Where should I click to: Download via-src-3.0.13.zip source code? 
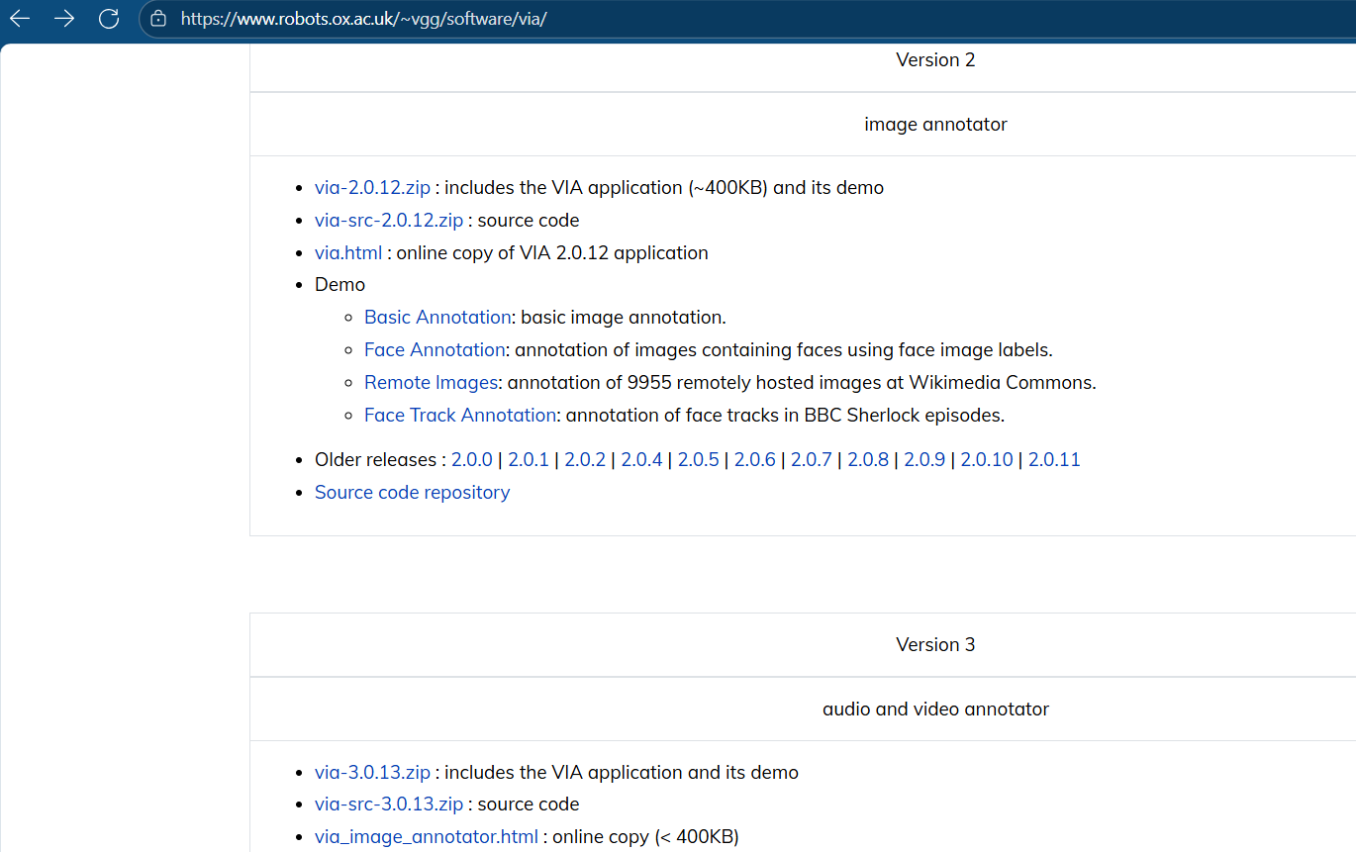click(389, 804)
